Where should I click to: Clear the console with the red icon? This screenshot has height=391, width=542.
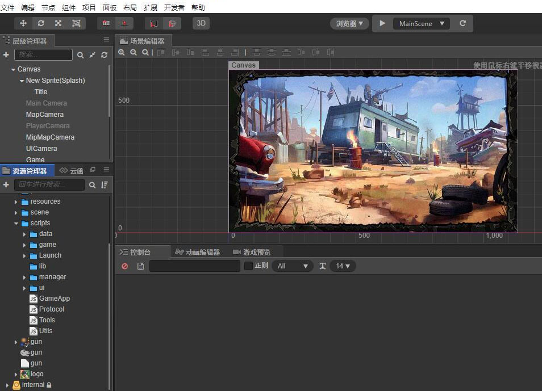[x=125, y=266]
